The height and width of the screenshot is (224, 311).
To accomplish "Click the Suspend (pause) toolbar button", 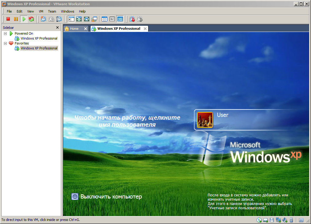I will 16,19.
